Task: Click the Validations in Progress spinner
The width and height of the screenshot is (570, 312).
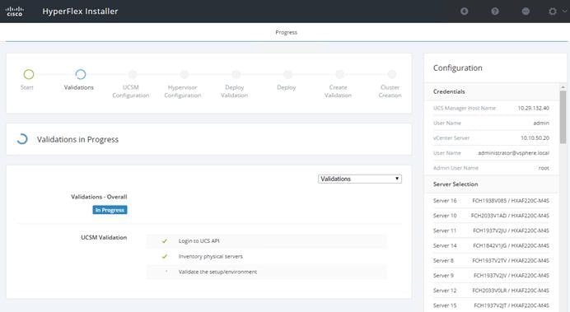Action: tap(22, 139)
